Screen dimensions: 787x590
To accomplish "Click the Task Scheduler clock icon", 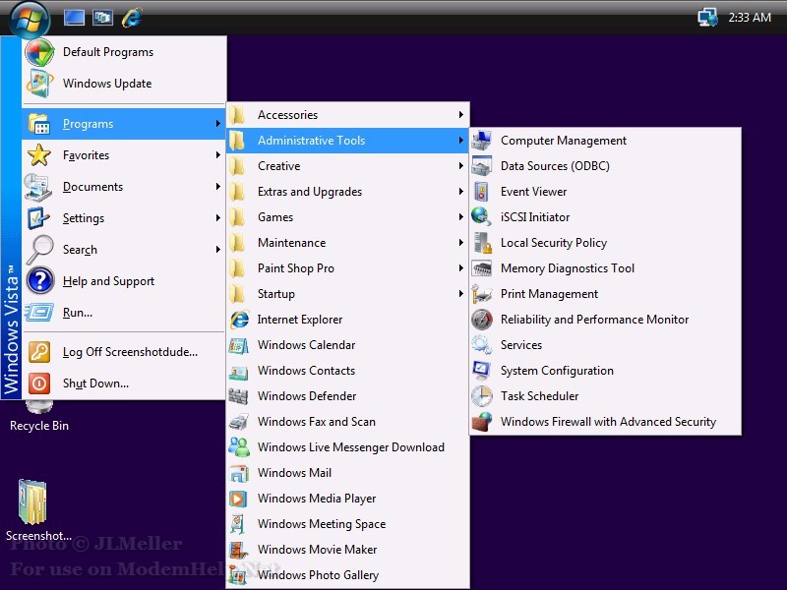I will coord(481,396).
